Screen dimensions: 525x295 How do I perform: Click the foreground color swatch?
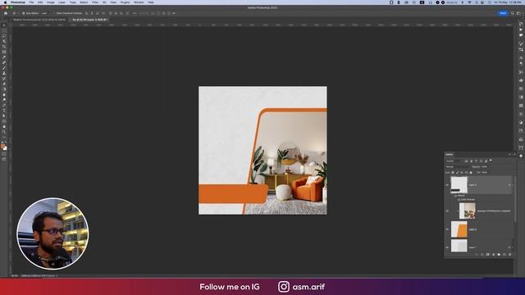2,147
